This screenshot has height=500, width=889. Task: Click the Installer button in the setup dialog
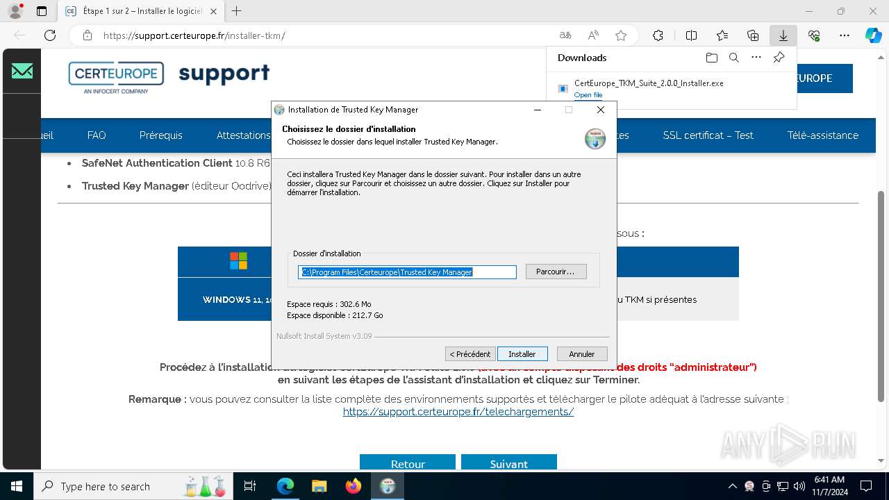tap(522, 354)
